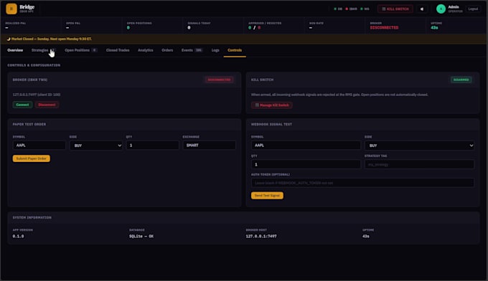The width and height of the screenshot is (488, 281).
Task: View the Events tab
Action: (192, 50)
